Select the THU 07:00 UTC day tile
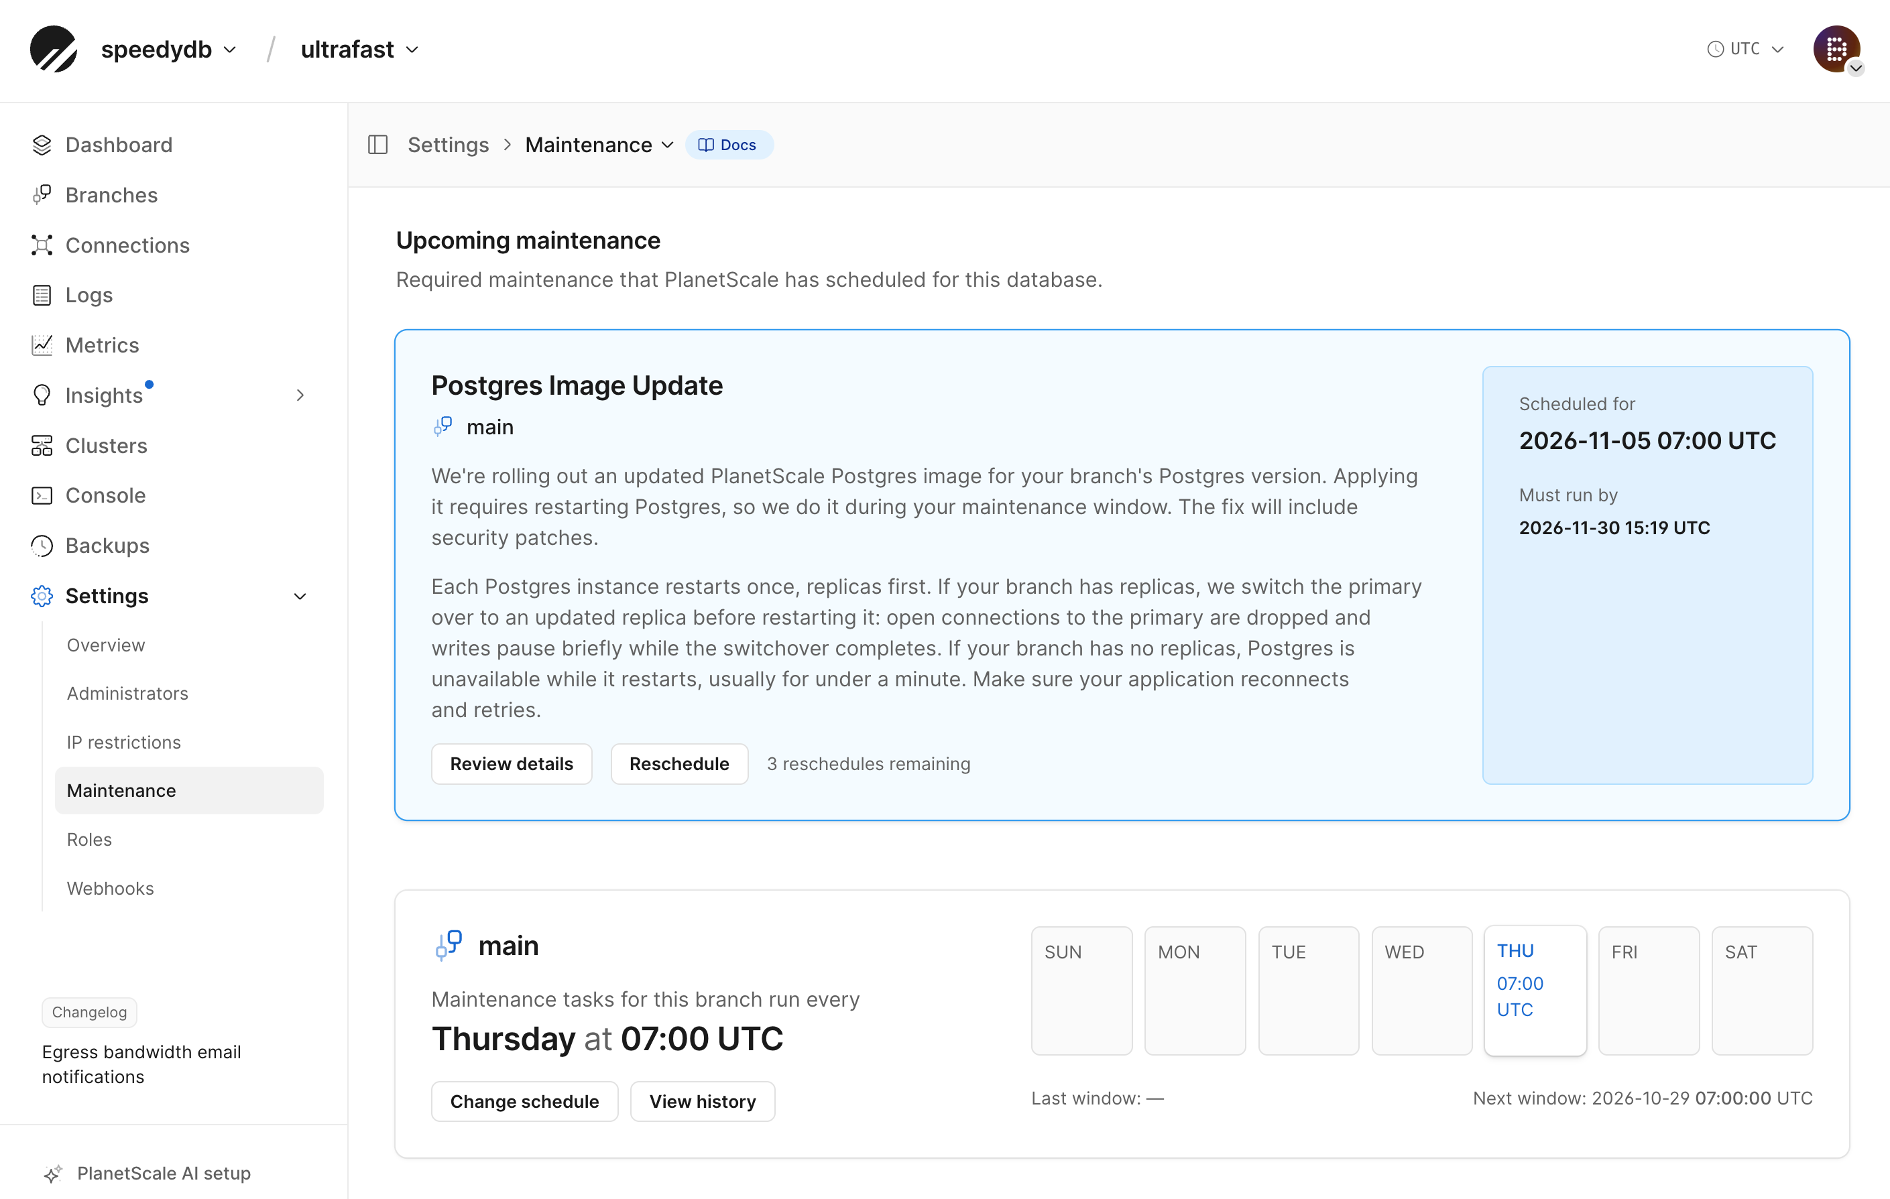Image resolution: width=1890 pixels, height=1199 pixels. (x=1535, y=991)
